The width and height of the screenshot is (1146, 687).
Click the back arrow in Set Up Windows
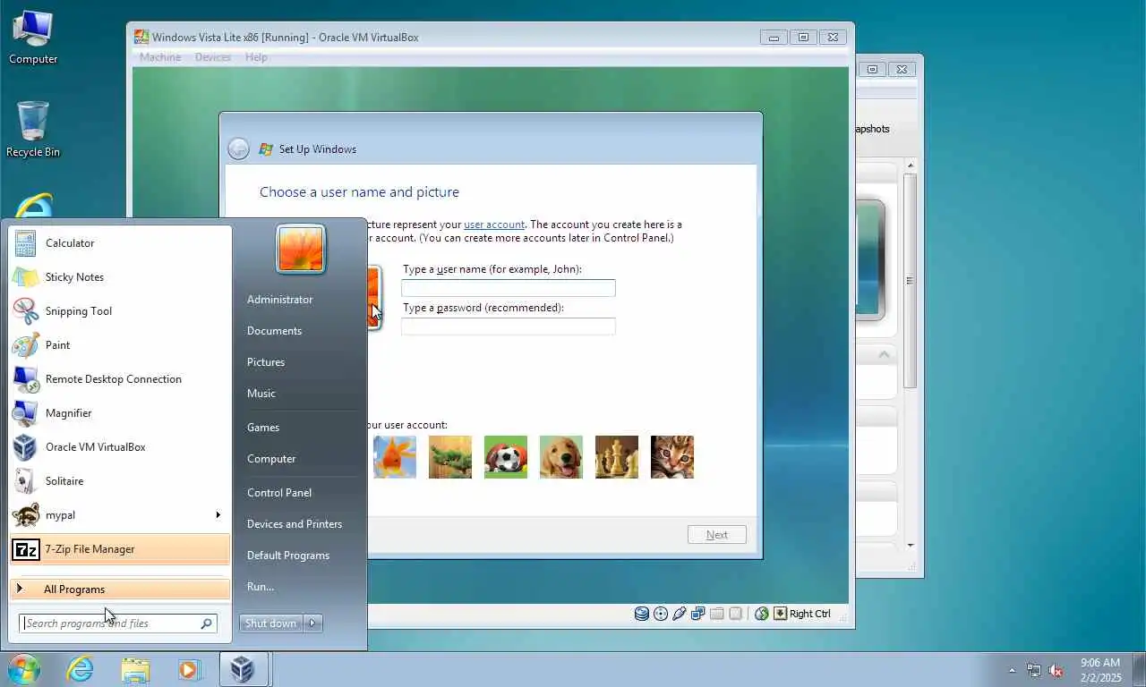click(238, 149)
